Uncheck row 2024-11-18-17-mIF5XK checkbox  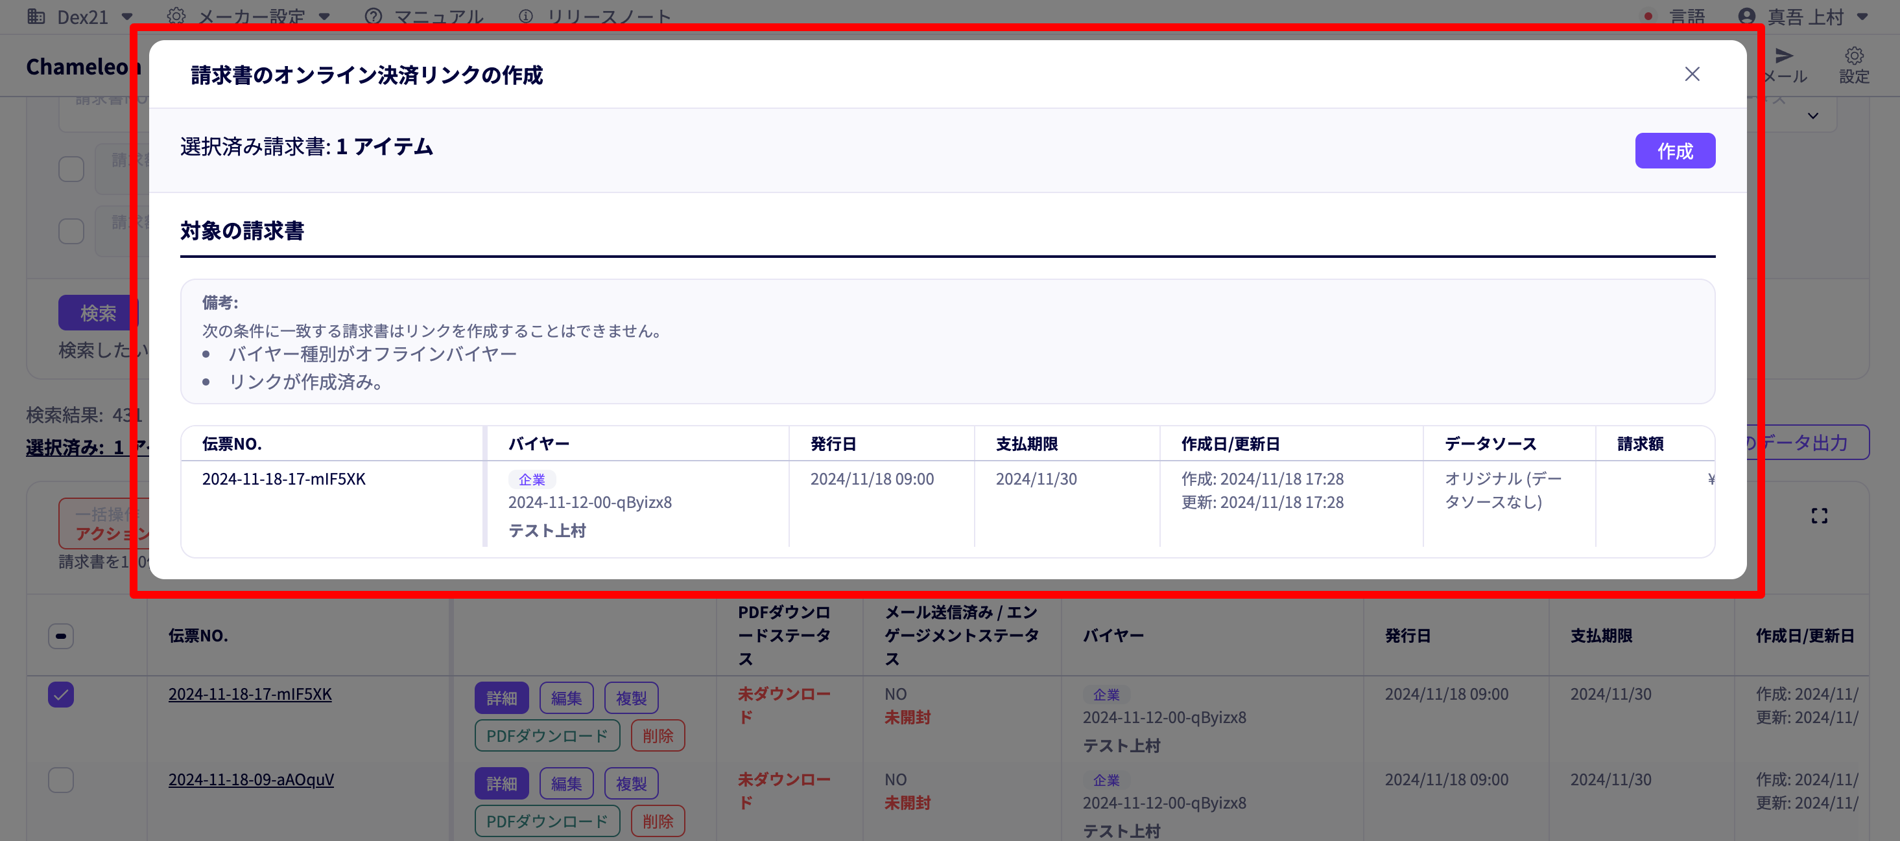61,695
